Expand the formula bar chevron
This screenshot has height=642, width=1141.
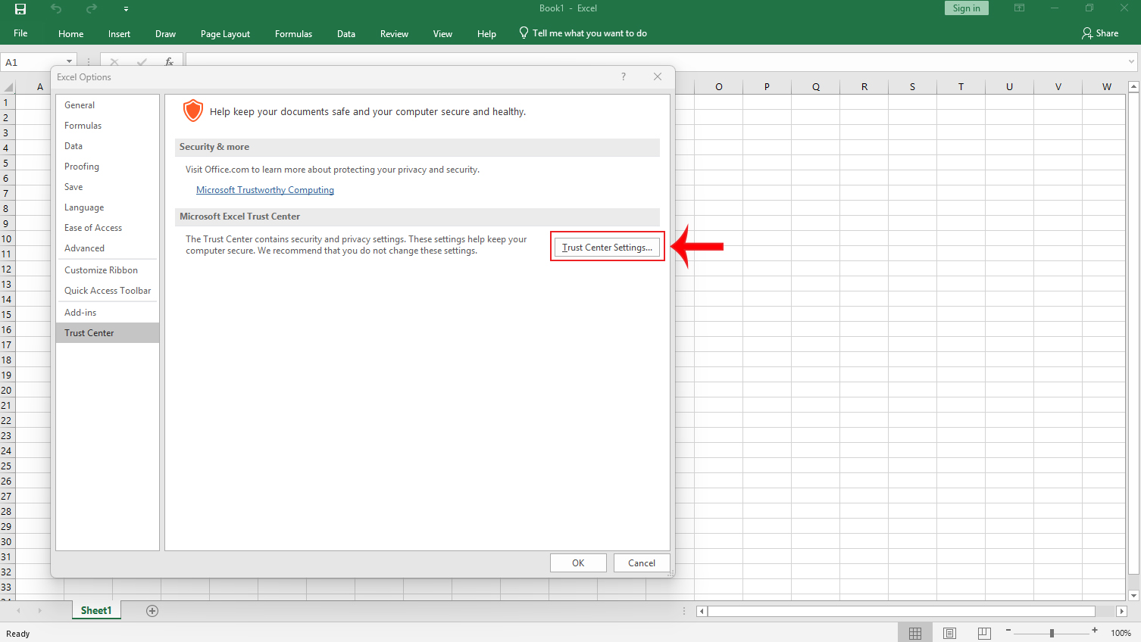click(x=1131, y=62)
